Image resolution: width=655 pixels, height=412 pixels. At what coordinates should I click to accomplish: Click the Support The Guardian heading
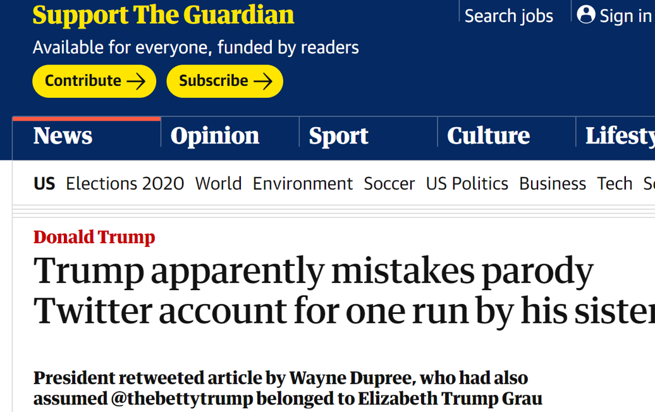[x=163, y=15]
